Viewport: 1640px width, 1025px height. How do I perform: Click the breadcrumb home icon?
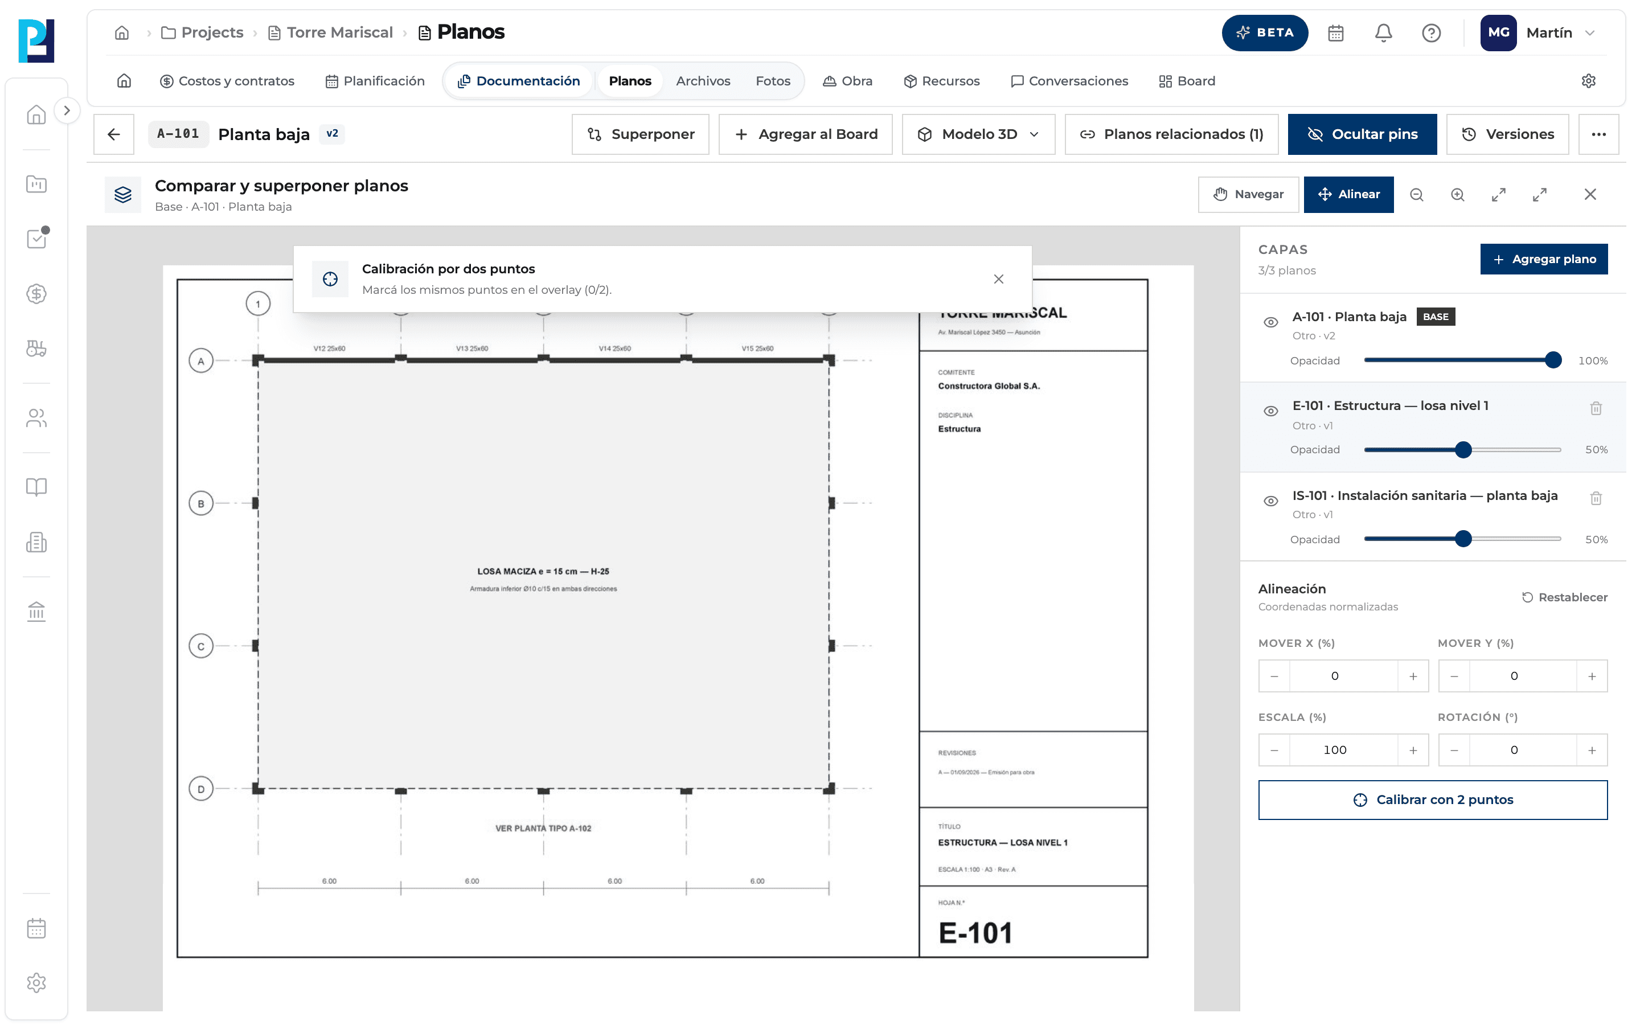coord(122,32)
